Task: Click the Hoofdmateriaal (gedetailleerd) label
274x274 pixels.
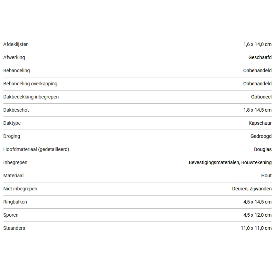Action: click(36, 149)
